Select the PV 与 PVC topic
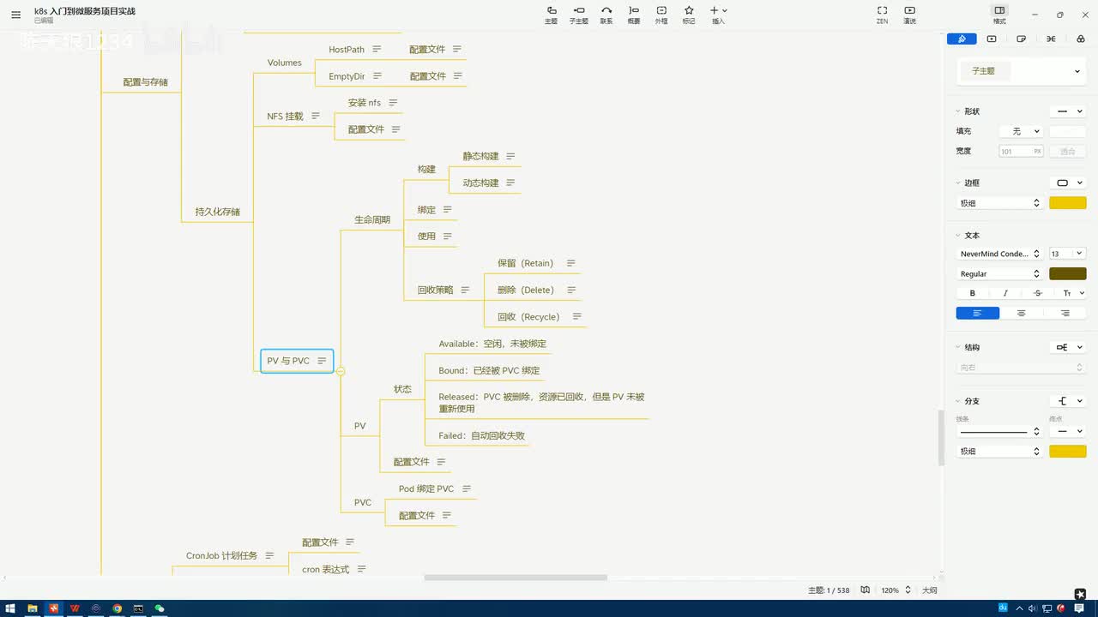The image size is (1098, 617). tap(297, 361)
